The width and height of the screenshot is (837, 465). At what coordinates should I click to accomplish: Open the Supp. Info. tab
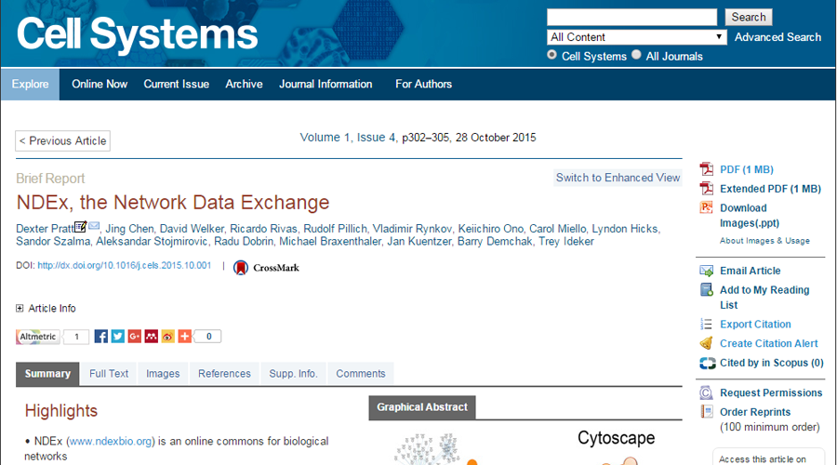tap(293, 374)
